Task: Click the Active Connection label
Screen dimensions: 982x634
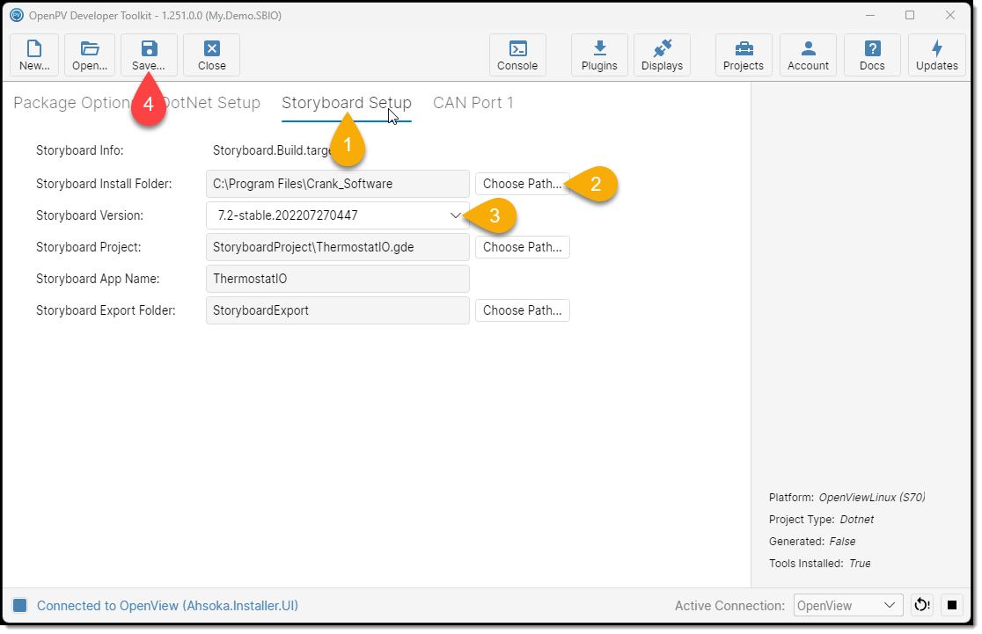Action: pyautogui.click(x=729, y=606)
